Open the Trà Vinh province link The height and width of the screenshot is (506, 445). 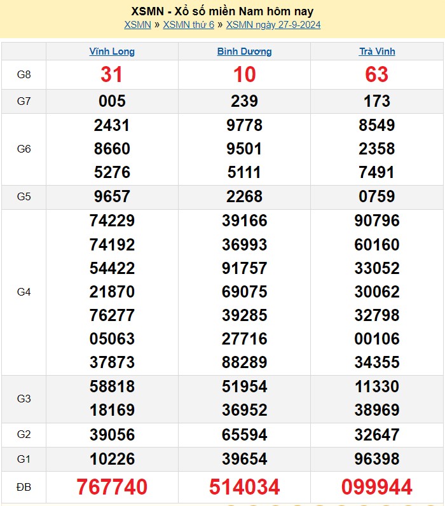point(377,51)
